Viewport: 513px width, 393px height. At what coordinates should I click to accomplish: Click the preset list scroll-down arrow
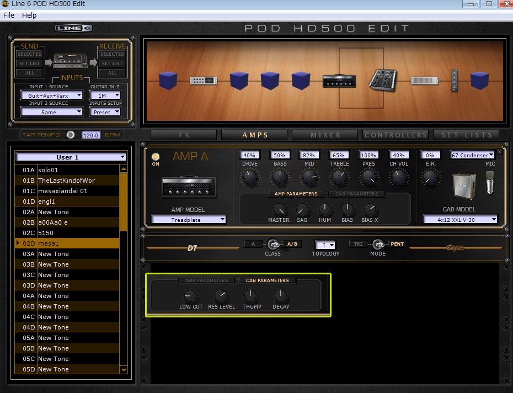pyautogui.click(x=124, y=370)
